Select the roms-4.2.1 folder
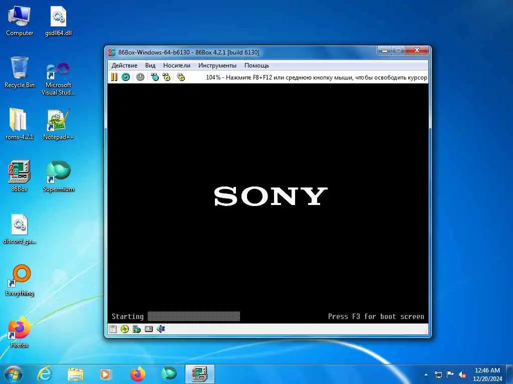 tap(20, 124)
